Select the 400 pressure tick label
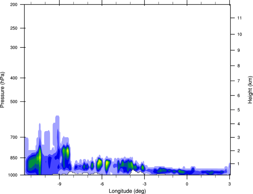Screen dimensions: 253x194 pos(14,78)
